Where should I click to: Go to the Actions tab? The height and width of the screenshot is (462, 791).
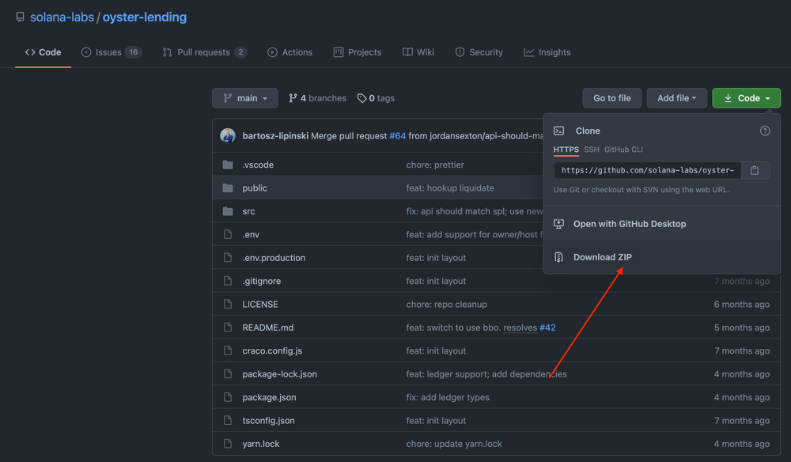[x=290, y=52]
